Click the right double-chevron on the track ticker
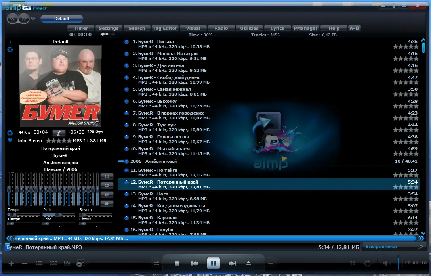 click(x=421, y=238)
